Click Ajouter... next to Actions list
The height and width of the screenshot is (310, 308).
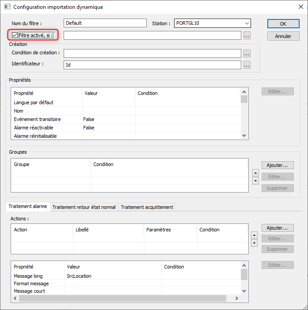[x=278, y=228]
